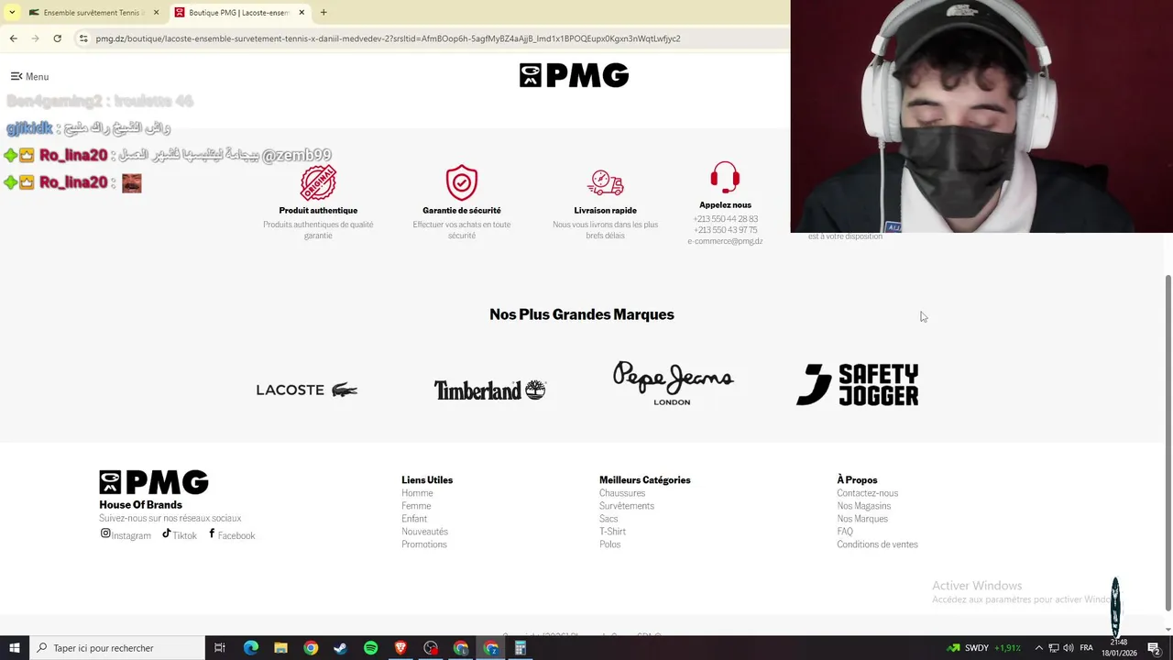This screenshot has width=1173, height=660.
Task: Open Spotify from taskbar
Action: (370, 648)
